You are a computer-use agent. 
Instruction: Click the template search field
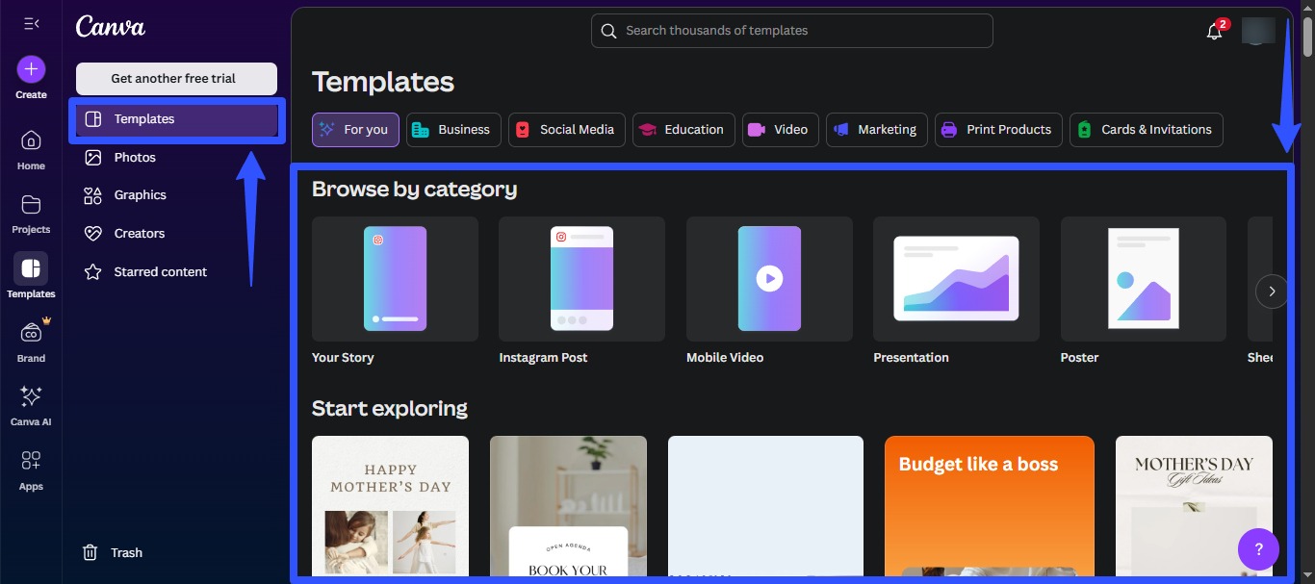coord(791,30)
